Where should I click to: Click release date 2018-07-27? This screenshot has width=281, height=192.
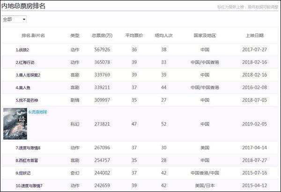click(254, 160)
